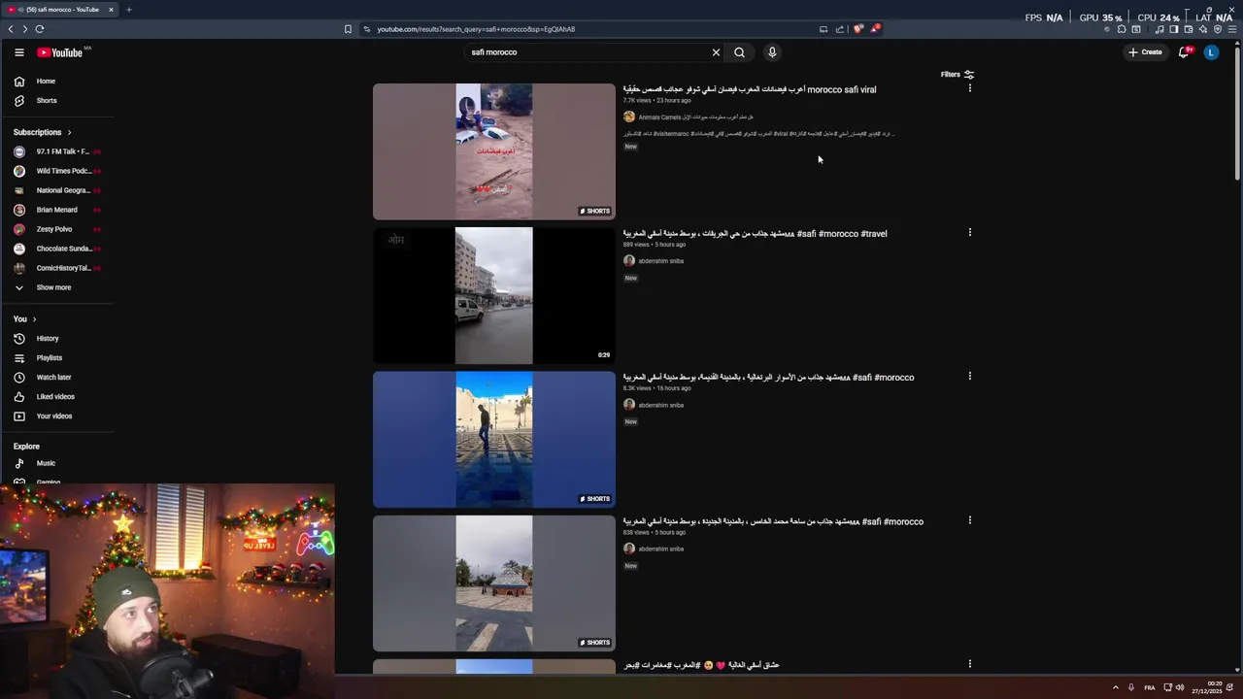Viewport: 1243px width, 699px height.
Task: Open the account avatar menu
Action: pos(1211,52)
